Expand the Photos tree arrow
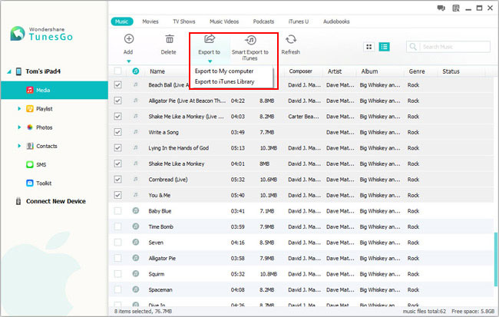The image size is (499, 317). (x=19, y=127)
